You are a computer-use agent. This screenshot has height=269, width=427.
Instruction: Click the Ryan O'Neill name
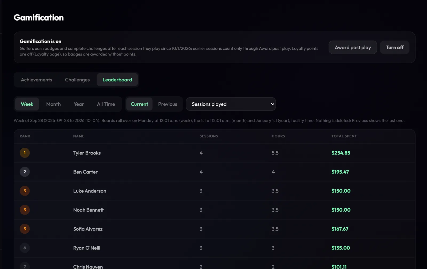click(x=87, y=248)
